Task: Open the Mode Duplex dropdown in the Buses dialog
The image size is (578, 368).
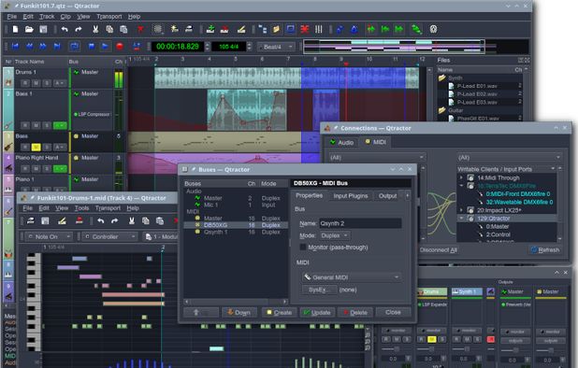Action: (x=335, y=235)
